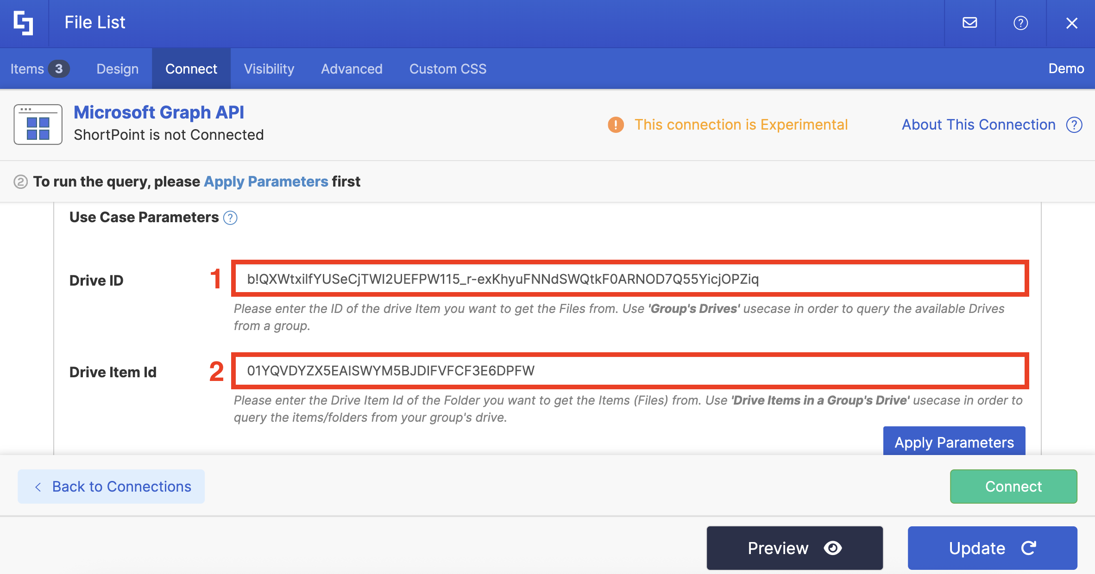
Task: Click the ShortPoint logo icon
Action: (x=23, y=23)
